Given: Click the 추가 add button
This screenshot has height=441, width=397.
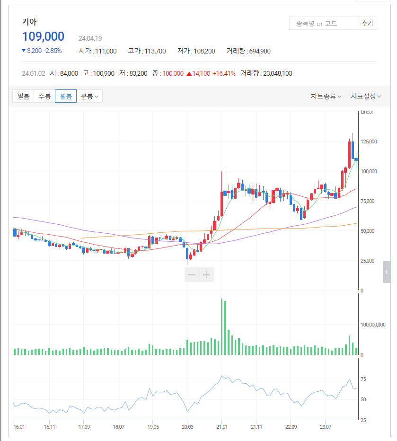Looking at the screenshot, I should [368, 23].
